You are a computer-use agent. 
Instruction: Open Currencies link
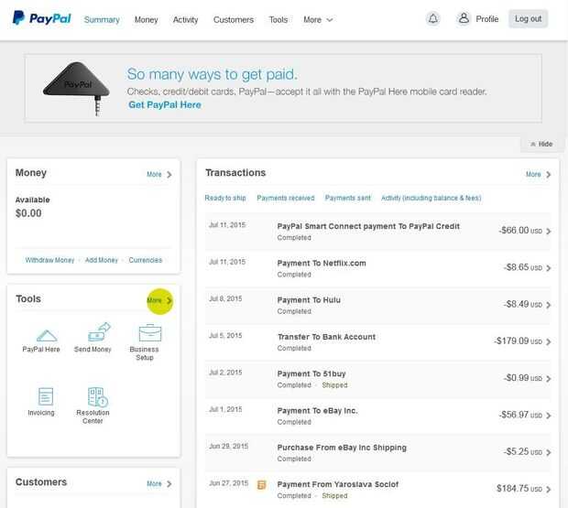click(x=146, y=260)
